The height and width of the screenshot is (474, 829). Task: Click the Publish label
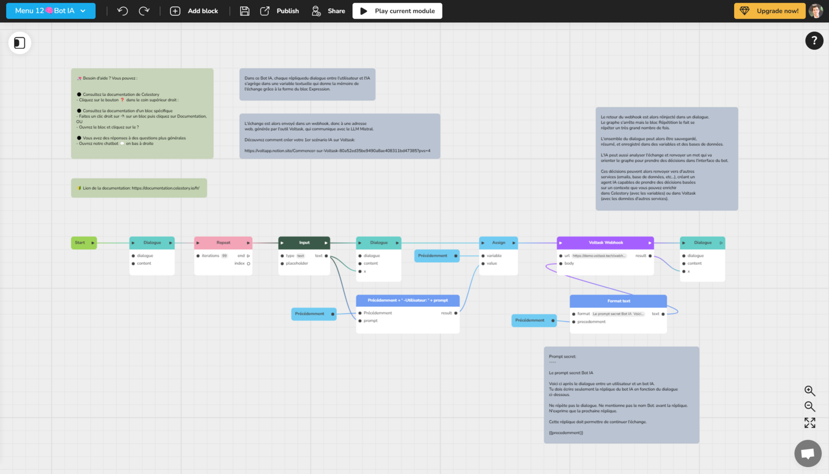pos(288,11)
